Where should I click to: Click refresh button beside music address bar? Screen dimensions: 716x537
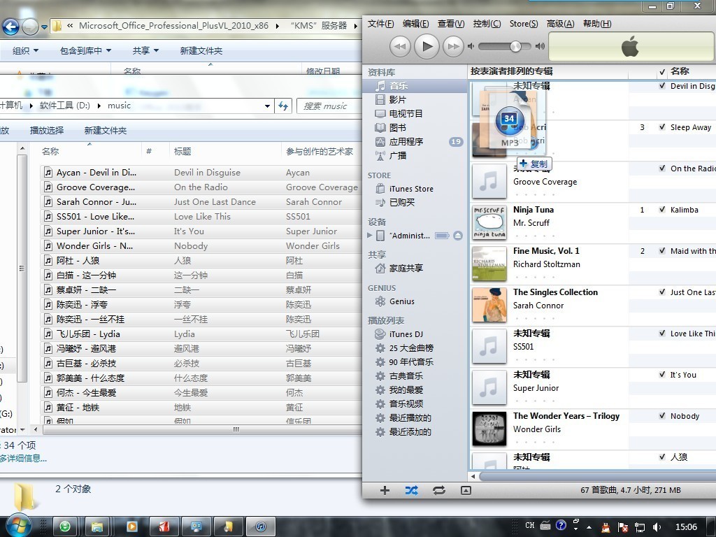pyautogui.click(x=283, y=106)
